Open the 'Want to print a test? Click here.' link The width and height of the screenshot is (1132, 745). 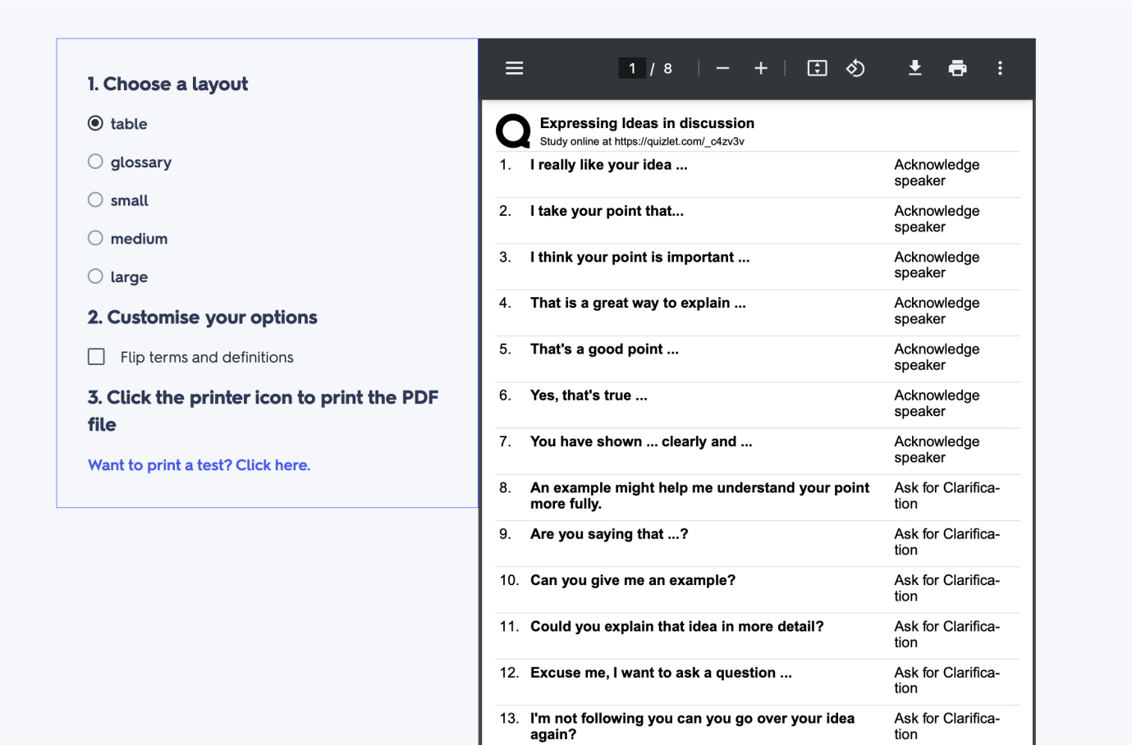coord(199,465)
